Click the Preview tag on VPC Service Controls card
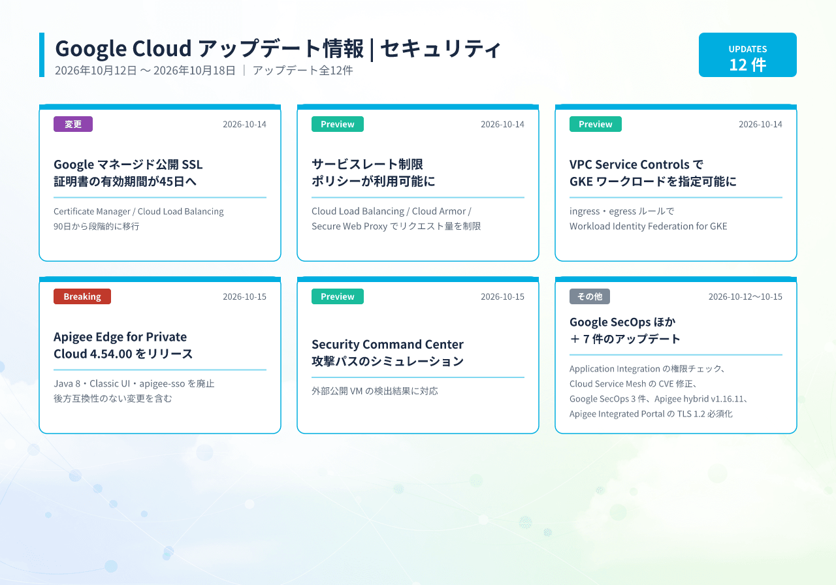 [x=596, y=124]
